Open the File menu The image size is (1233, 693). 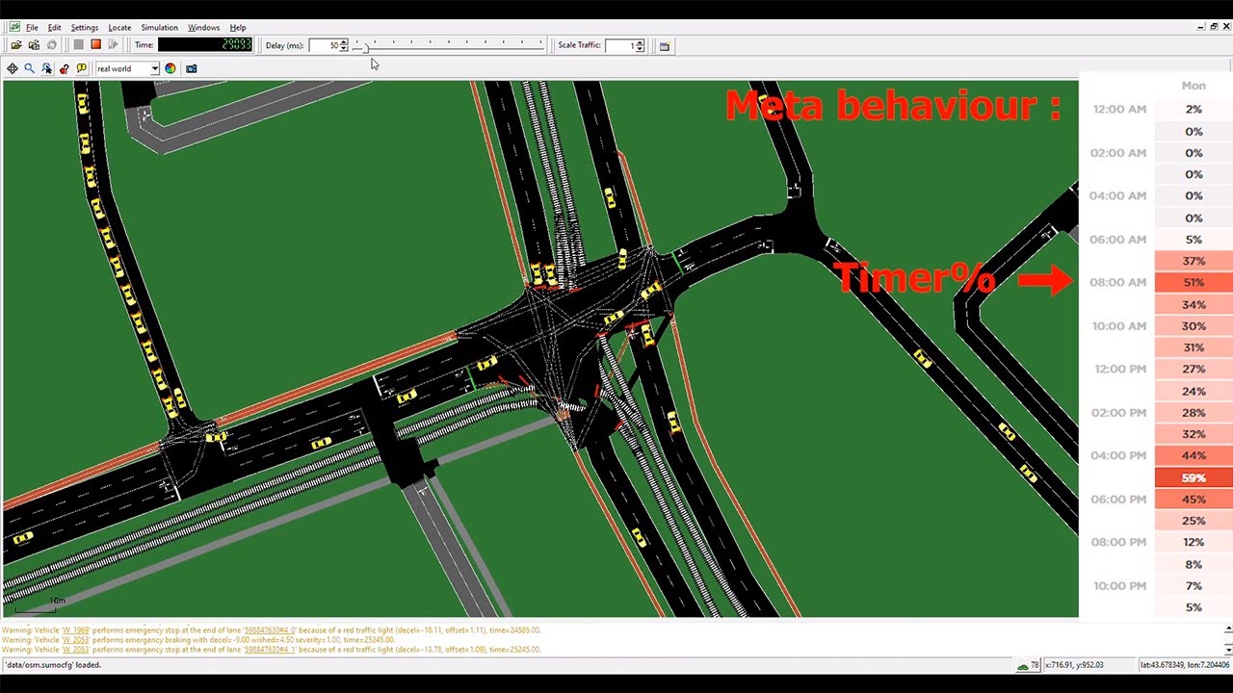click(x=32, y=28)
